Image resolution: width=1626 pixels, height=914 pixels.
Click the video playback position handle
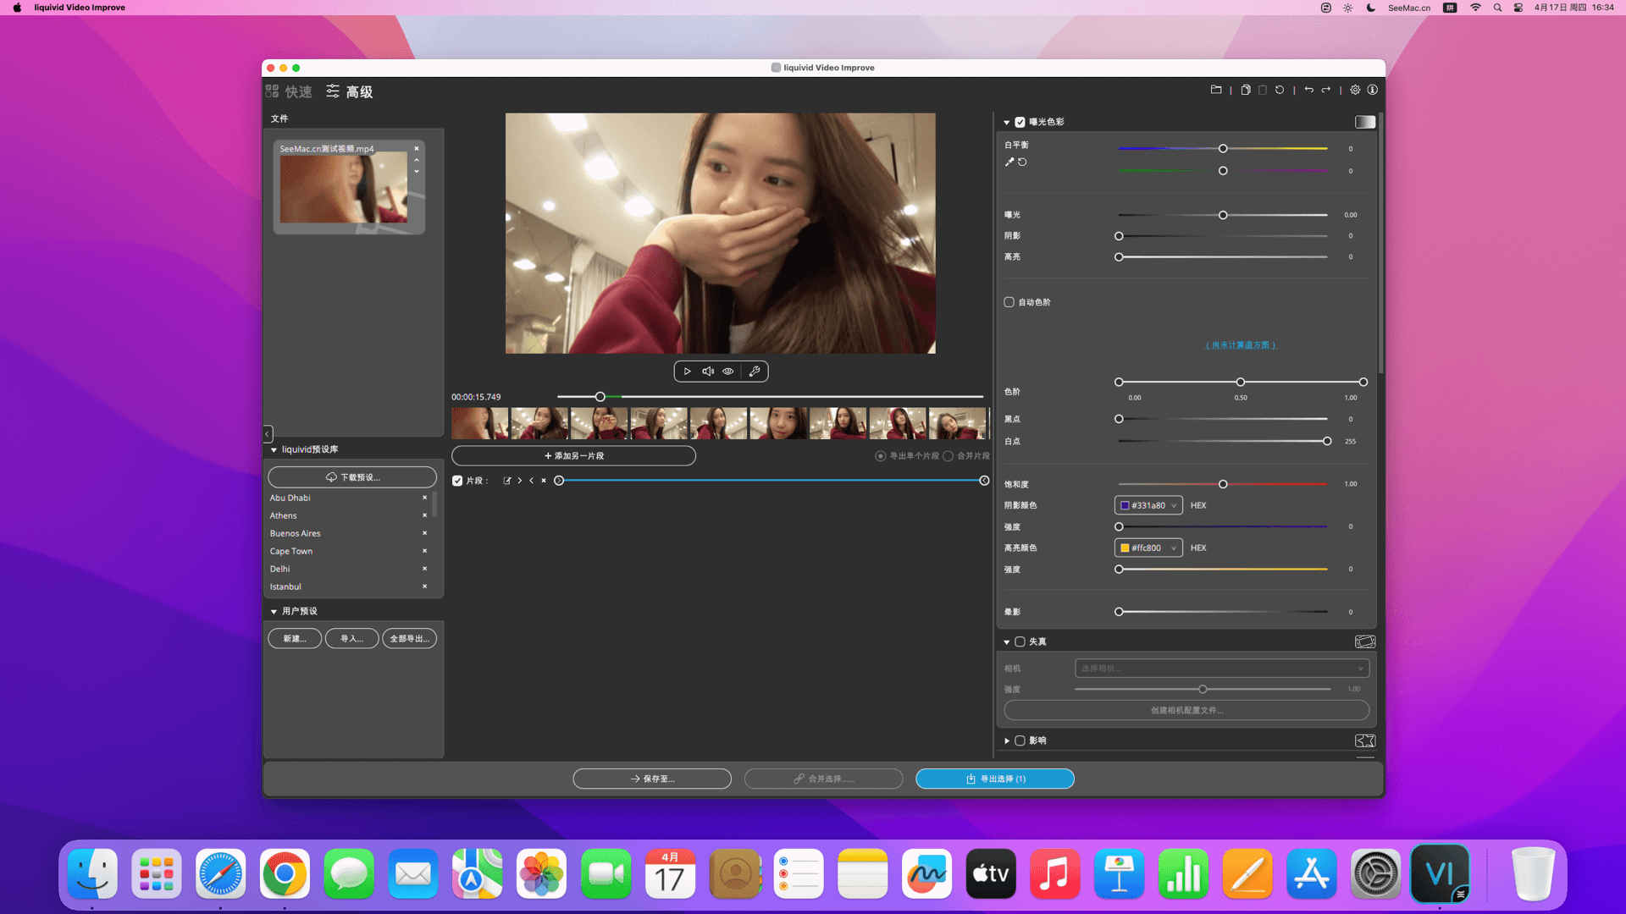coord(600,397)
